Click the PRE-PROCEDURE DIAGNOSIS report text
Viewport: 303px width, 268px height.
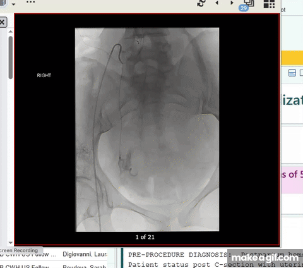click(177, 255)
